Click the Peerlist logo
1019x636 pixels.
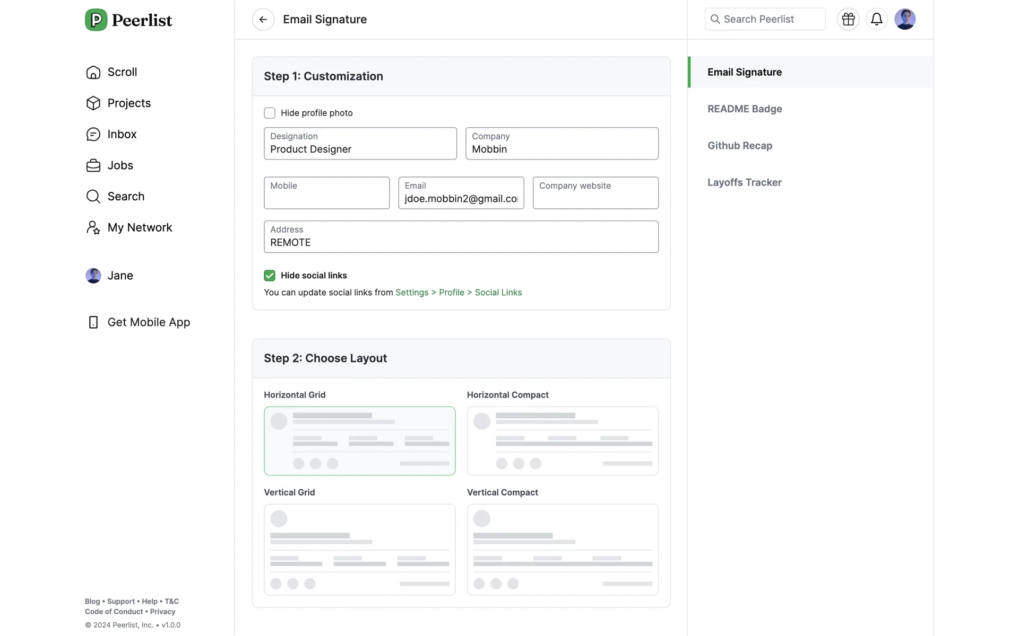[128, 20]
